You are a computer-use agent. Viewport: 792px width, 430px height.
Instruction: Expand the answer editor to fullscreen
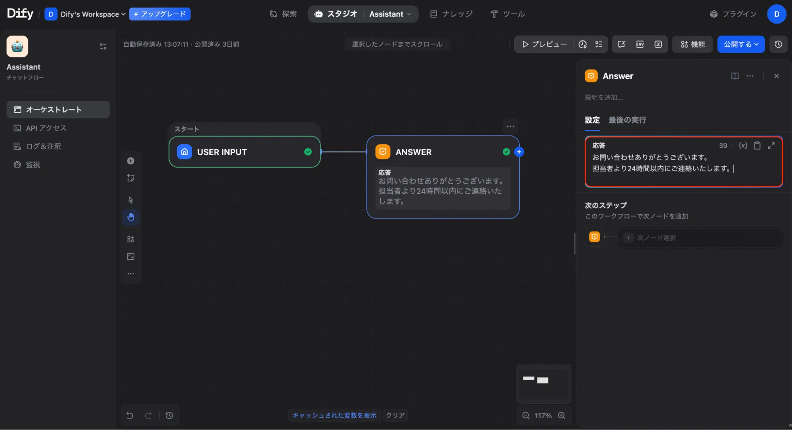(771, 146)
